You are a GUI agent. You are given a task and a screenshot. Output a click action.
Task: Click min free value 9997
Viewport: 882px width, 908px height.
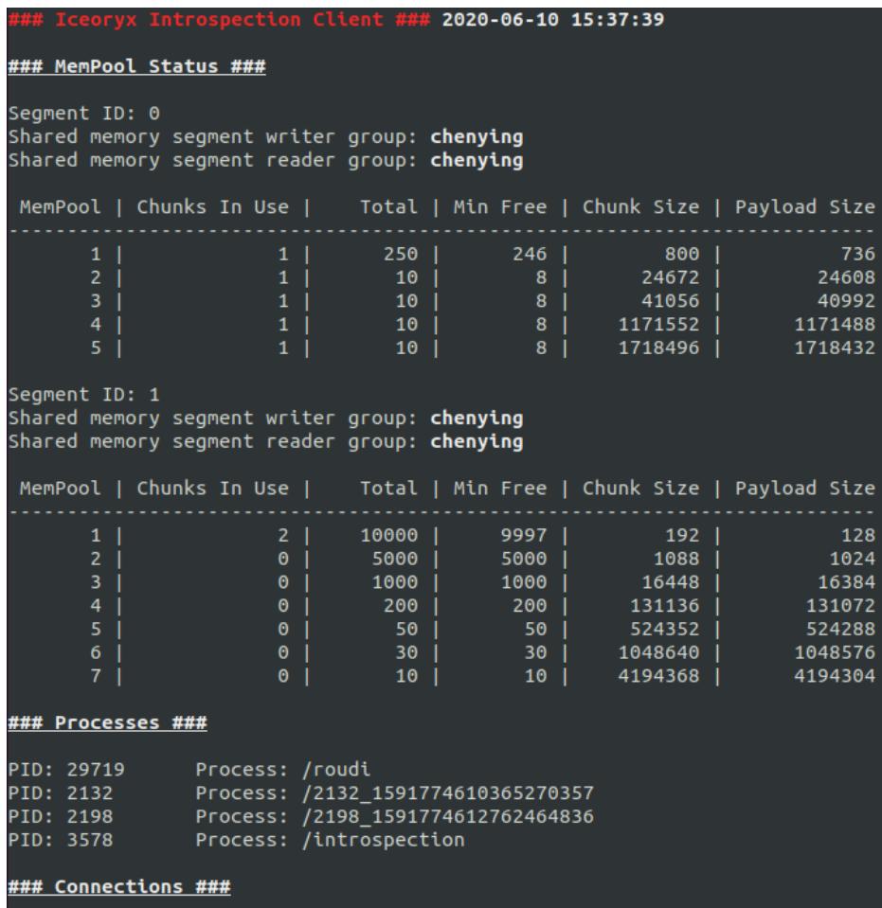[x=523, y=536]
